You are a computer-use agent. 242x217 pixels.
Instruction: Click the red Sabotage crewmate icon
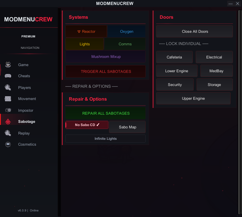(x=8, y=121)
